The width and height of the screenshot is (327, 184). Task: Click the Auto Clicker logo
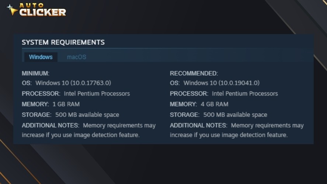point(36,10)
